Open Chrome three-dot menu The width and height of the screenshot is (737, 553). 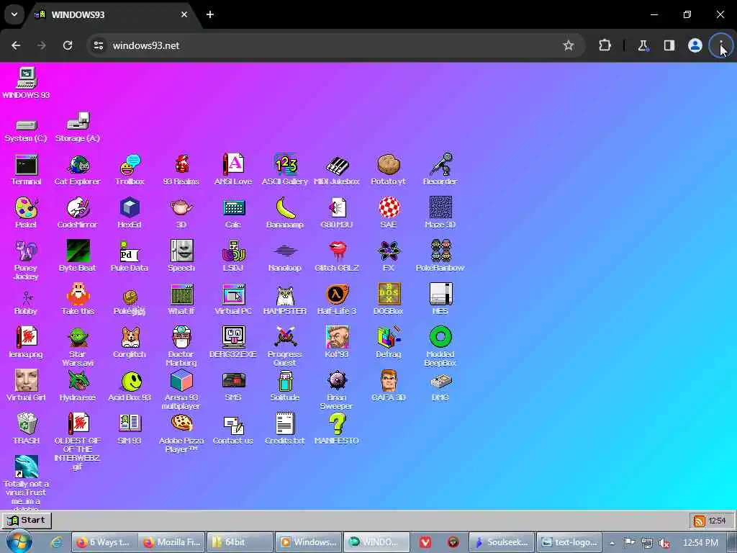click(721, 45)
